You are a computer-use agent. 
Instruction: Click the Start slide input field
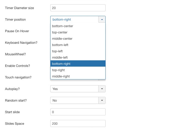78,112
